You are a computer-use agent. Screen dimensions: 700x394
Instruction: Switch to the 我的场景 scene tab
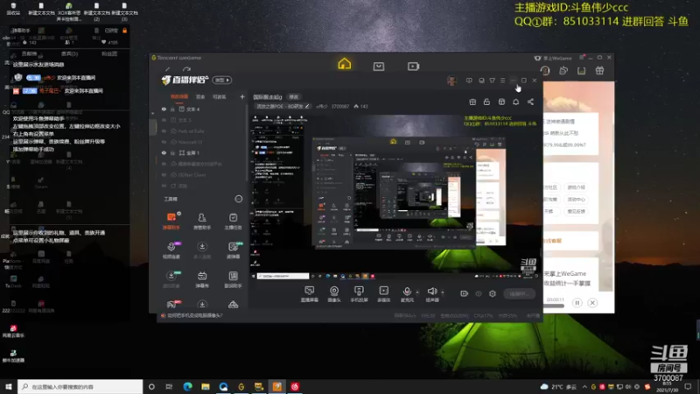point(179,96)
